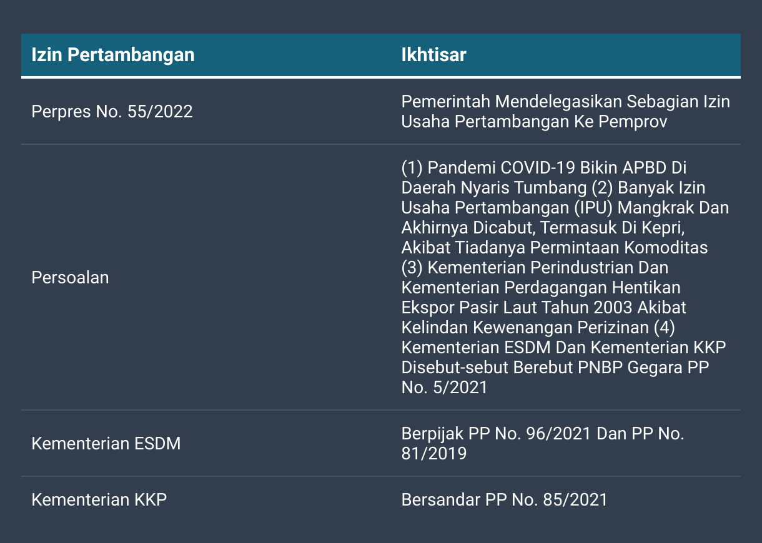Select the Persoalan row label
This screenshot has height=543, width=762.
tap(70, 278)
